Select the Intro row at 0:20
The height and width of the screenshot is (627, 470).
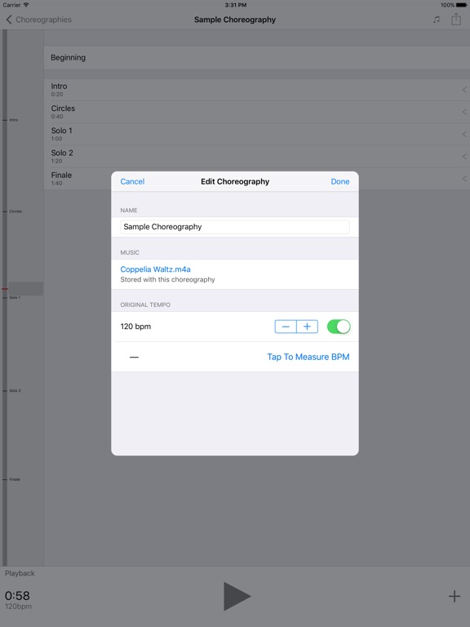[256, 90]
